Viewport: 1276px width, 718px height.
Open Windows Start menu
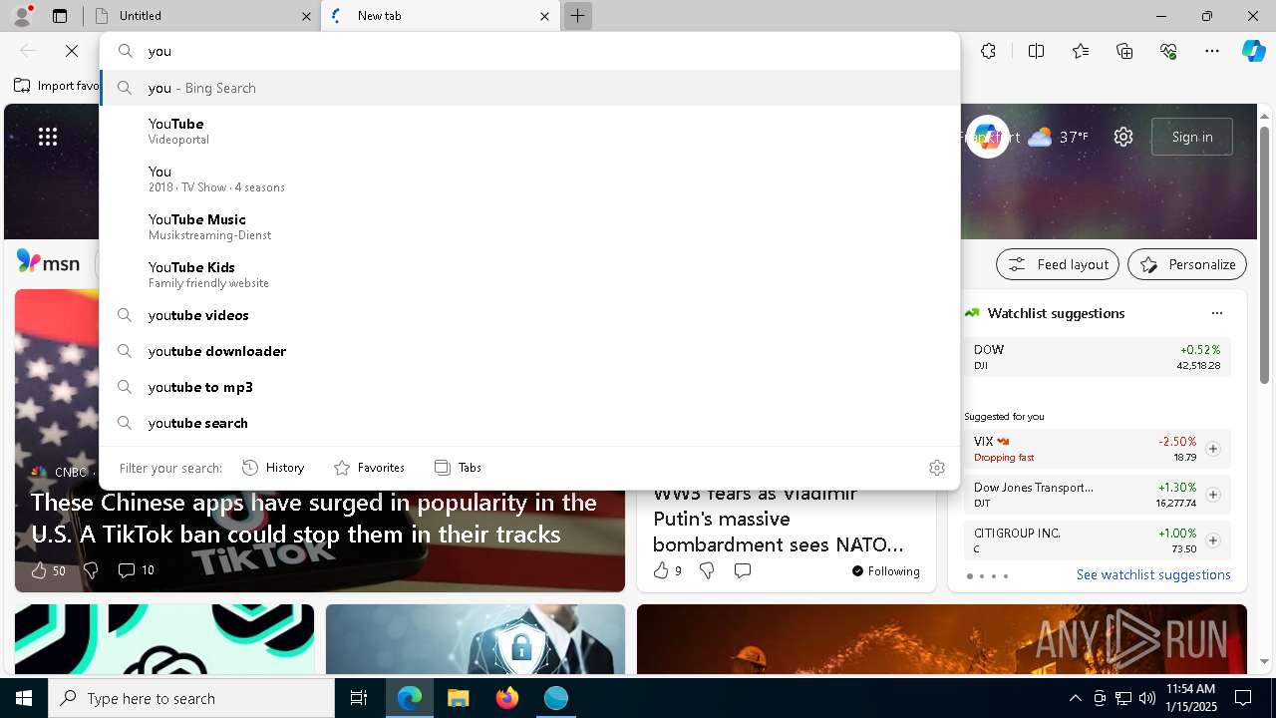tap(24, 698)
